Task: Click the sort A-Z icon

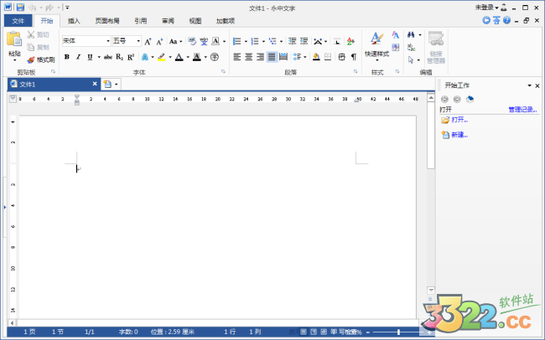Action: pyautogui.click(x=350, y=41)
